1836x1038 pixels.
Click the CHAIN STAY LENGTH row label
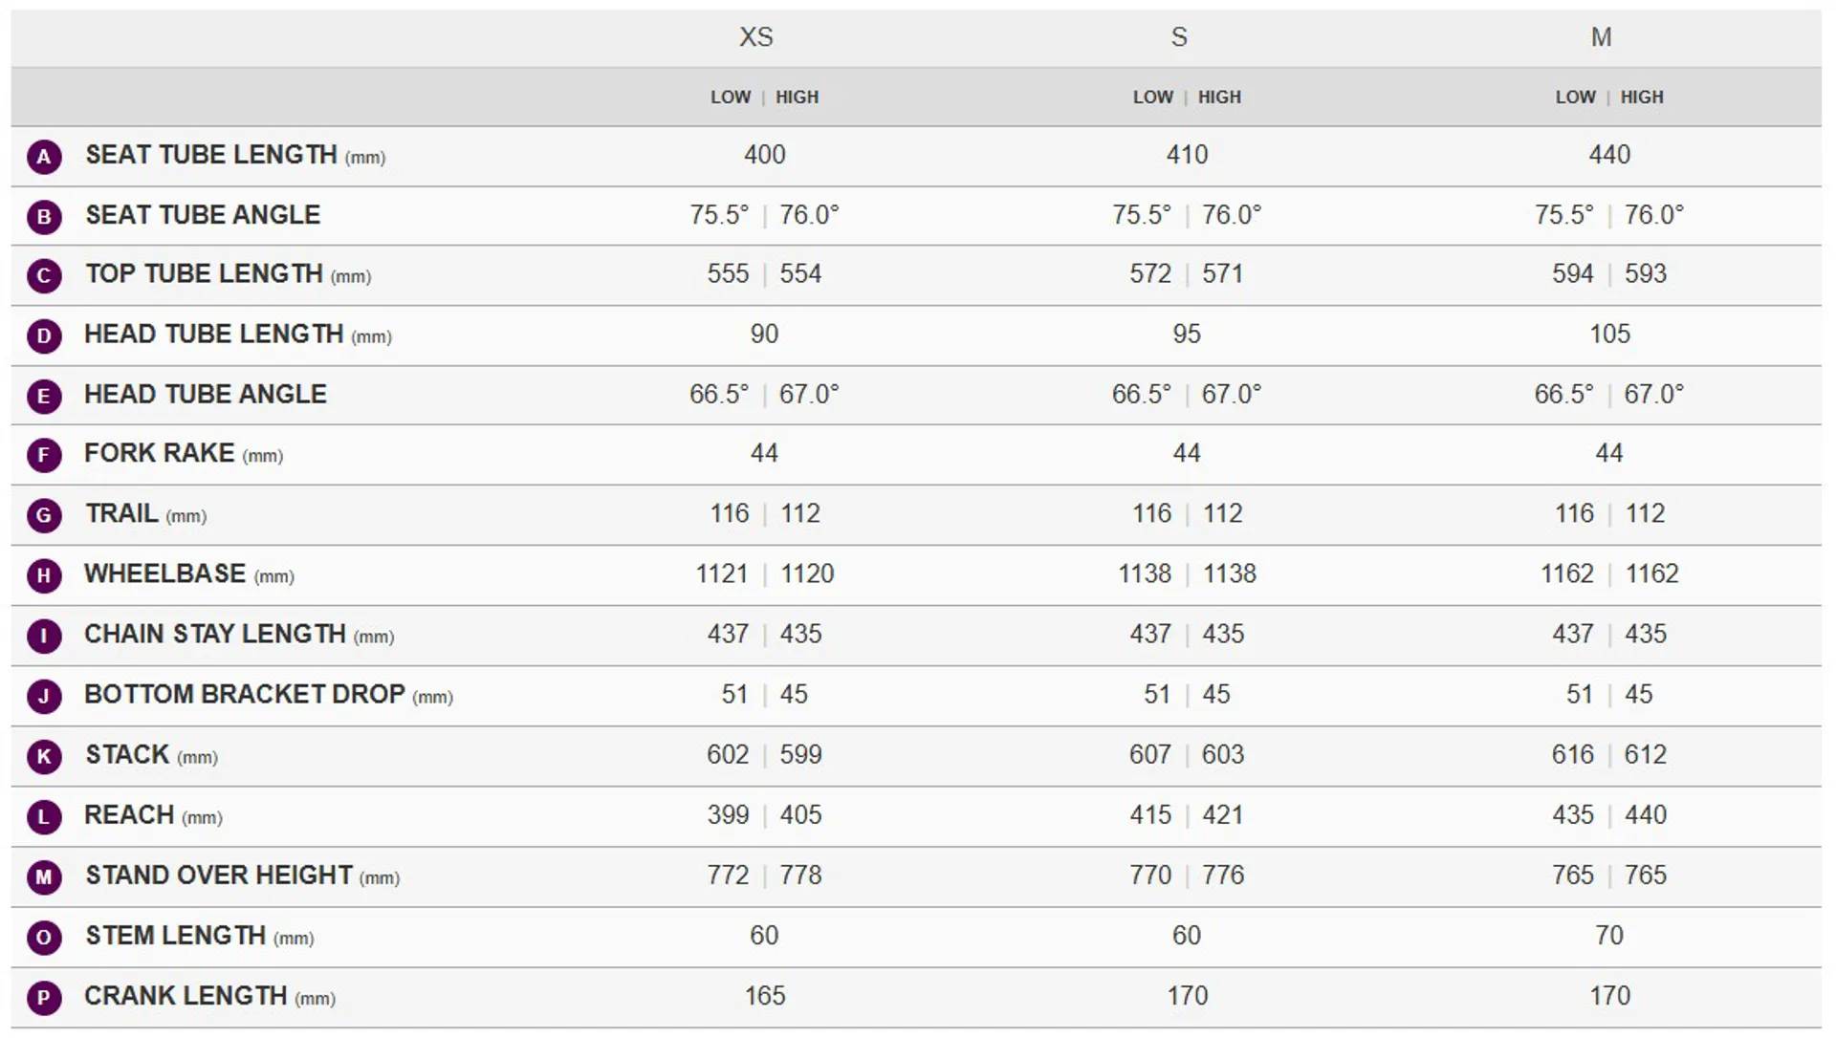tap(215, 635)
